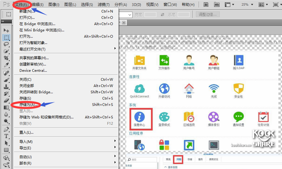Viewport: 282px width, 169px height.
Task: Launch Bridge using the Br icon
Action: click(206, 5)
